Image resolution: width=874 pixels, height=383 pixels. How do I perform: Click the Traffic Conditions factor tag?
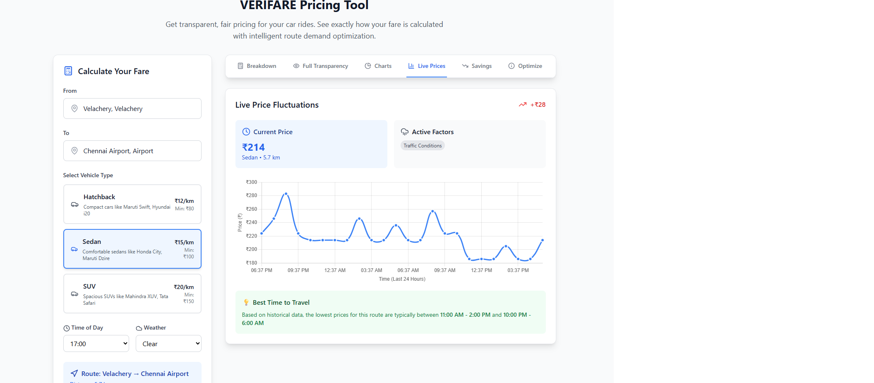(423, 146)
